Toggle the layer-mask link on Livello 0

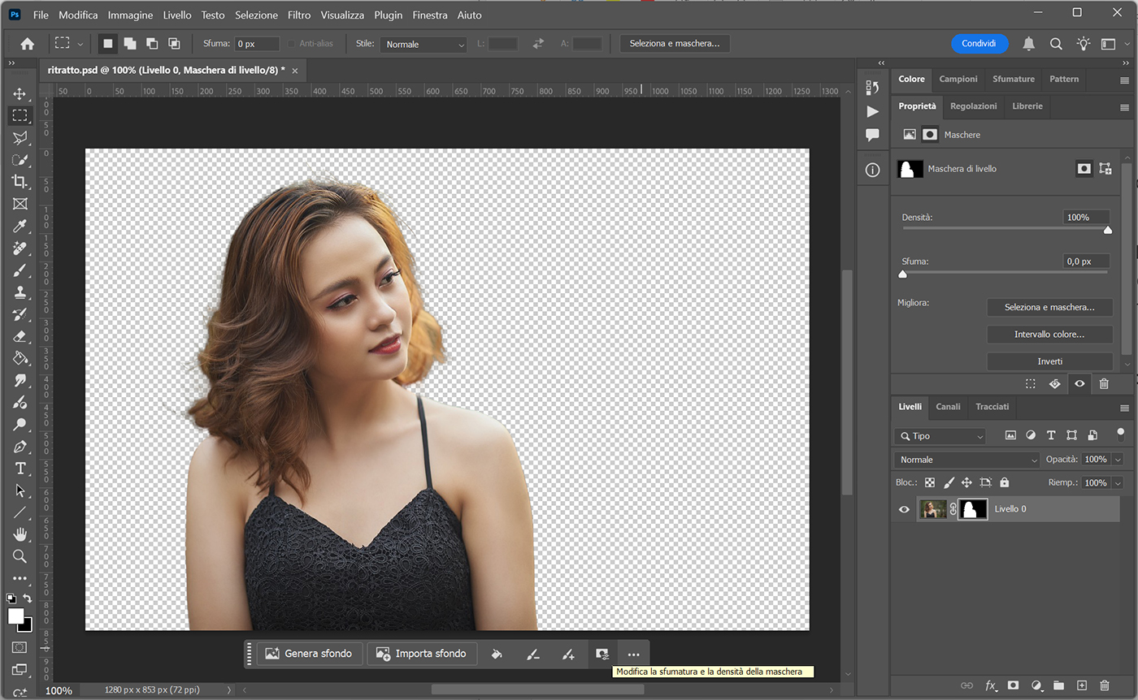click(953, 509)
